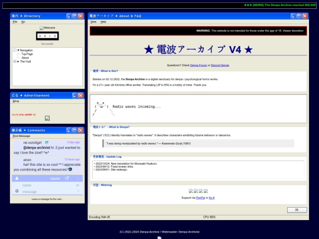Open the Discord Server link
The height and width of the screenshot is (239, 319).
[220, 66]
